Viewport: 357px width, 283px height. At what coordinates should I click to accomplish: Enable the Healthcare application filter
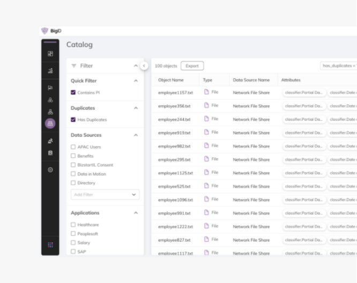click(73, 225)
